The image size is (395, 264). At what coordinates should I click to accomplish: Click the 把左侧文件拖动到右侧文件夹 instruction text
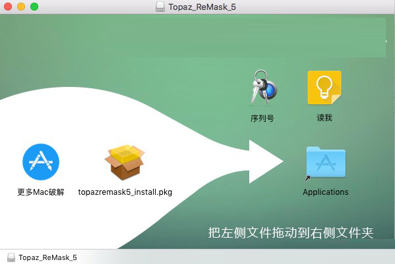pos(291,232)
